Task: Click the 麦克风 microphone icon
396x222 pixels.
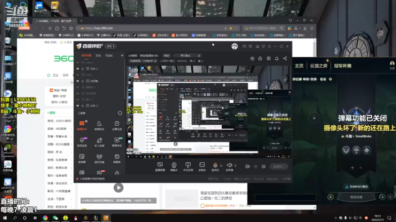Action: coord(215,165)
